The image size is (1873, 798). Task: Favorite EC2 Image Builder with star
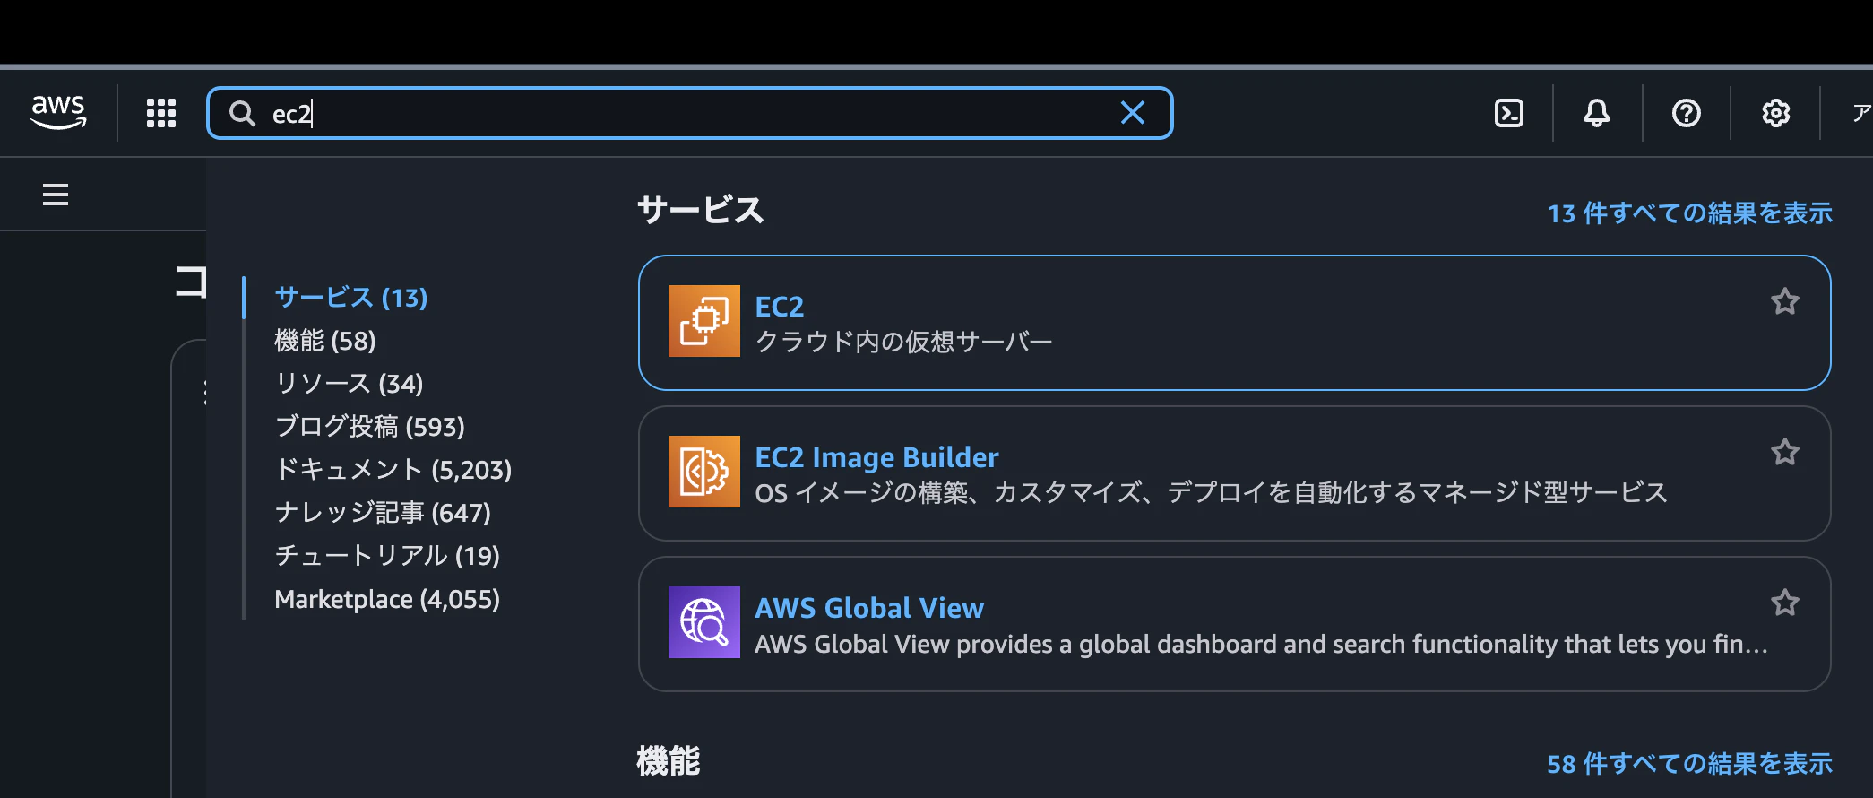(1785, 452)
